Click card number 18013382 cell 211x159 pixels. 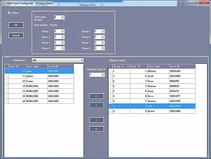tap(61, 76)
